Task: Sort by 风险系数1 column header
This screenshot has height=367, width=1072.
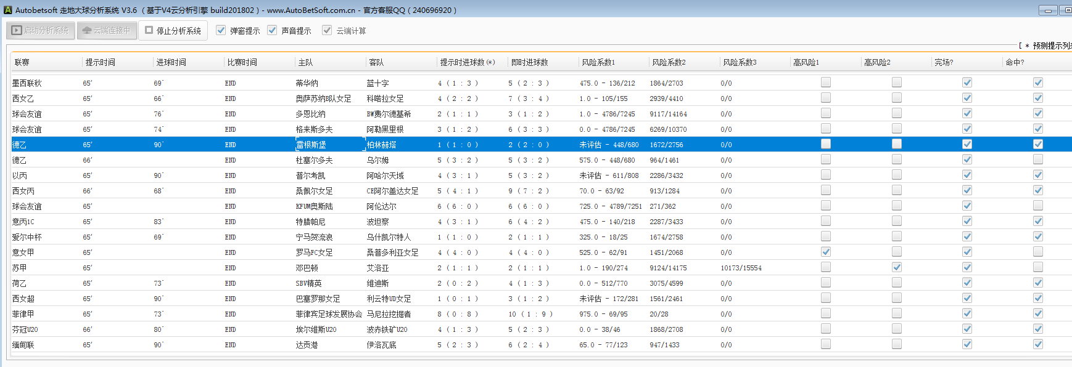Action: click(598, 62)
